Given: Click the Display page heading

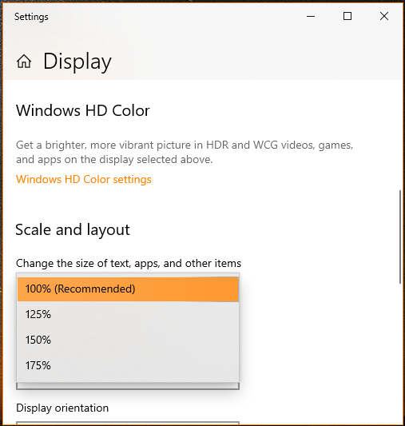Looking at the screenshot, I should tap(77, 62).
